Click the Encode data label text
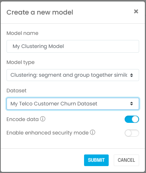 click(22, 119)
